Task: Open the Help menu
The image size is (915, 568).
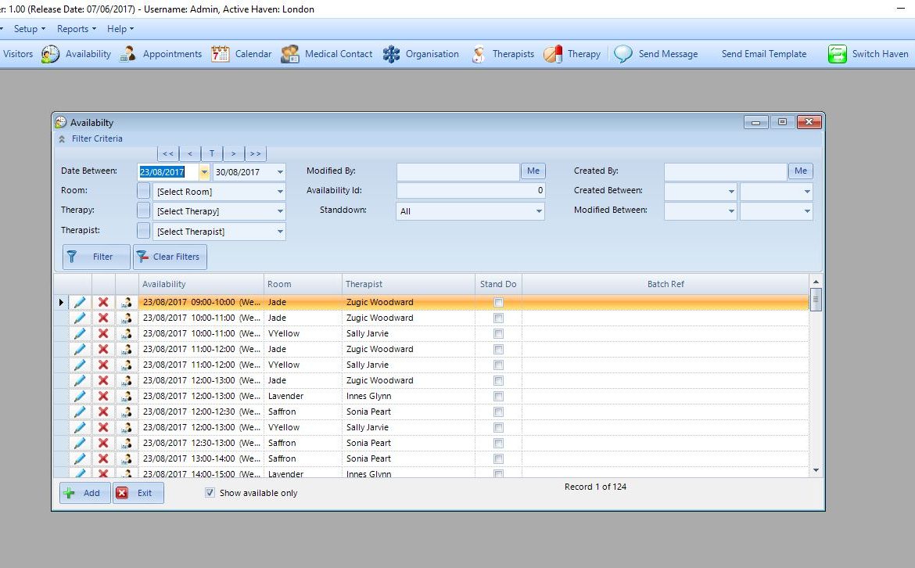Action: coord(120,29)
